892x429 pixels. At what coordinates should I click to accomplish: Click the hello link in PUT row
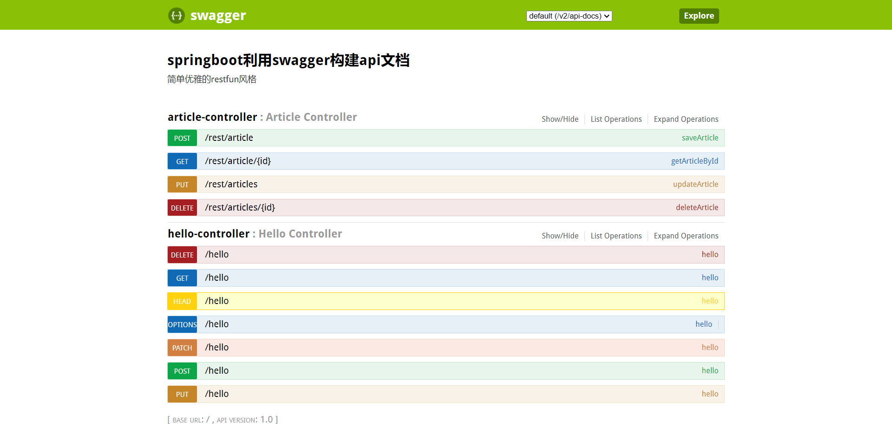point(710,394)
